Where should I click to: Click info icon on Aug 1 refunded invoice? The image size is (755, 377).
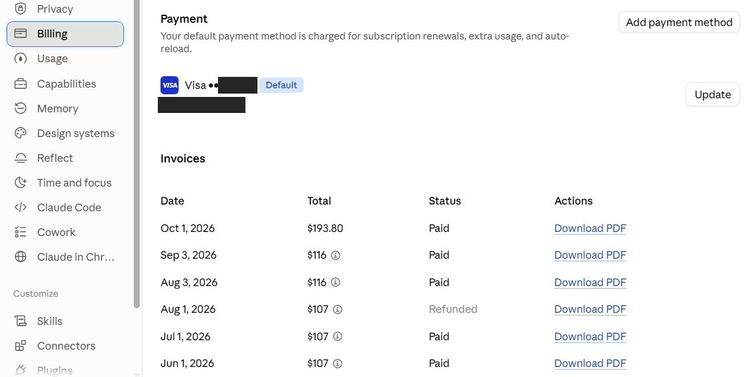click(x=338, y=309)
